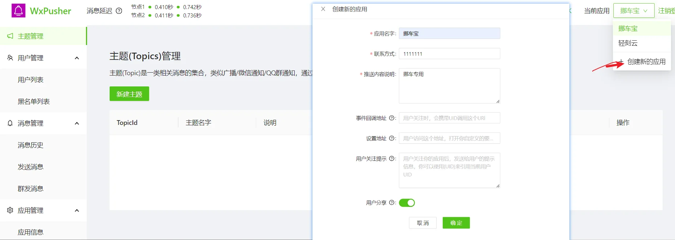
Task: Collapse the 用户管理 sidebar section
Action: (77, 58)
